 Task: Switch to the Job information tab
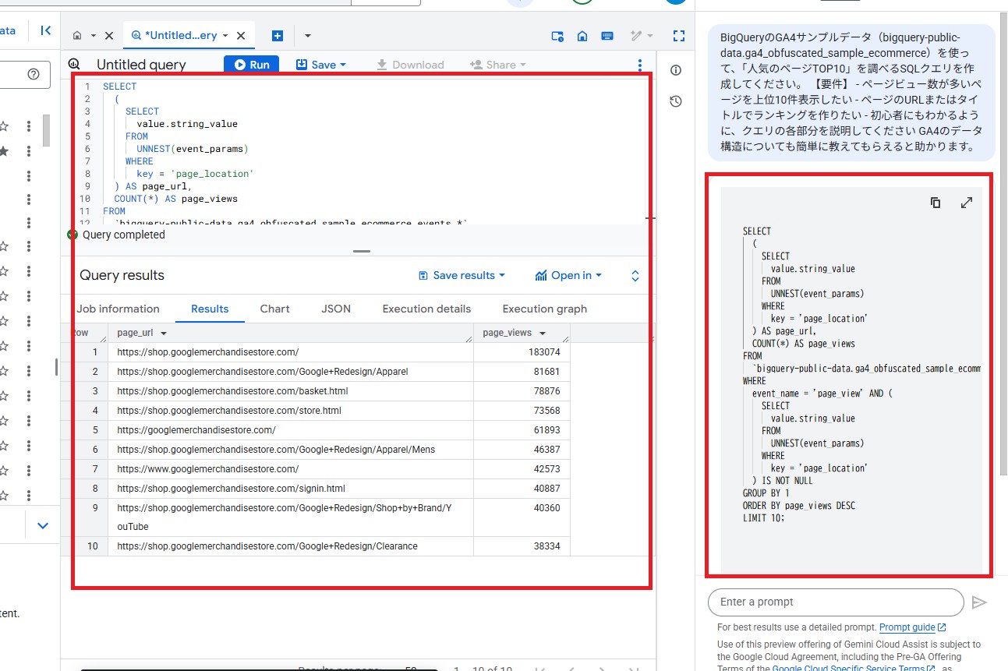pyautogui.click(x=118, y=309)
